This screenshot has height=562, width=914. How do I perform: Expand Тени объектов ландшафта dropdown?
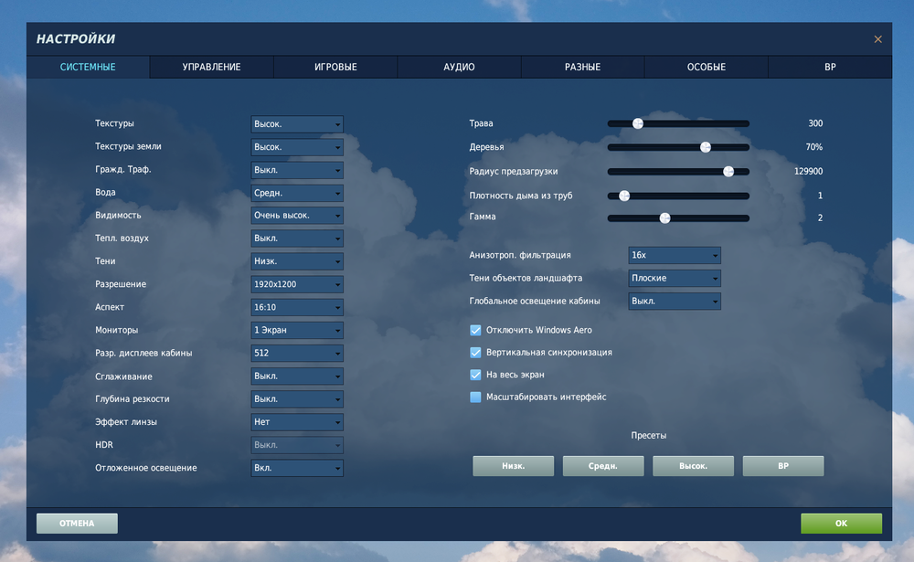click(x=675, y=278)
